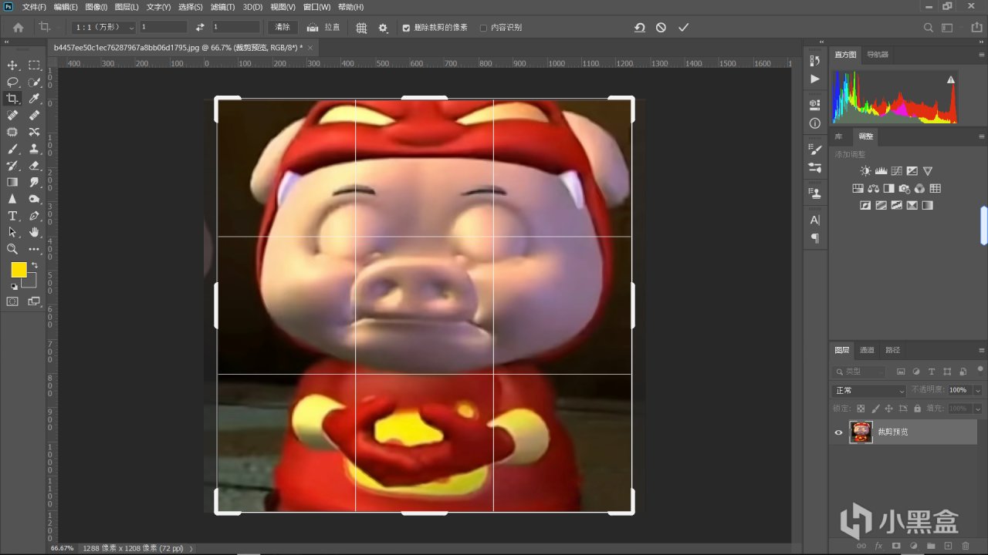The image size is (988, 555).
Task: Swap the crop width and height values
Action: pyautogui.click(x=200, y=27)
